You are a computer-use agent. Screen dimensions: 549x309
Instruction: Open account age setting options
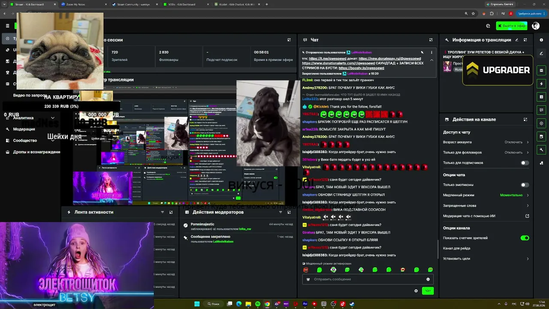click(x=486, y=142)
